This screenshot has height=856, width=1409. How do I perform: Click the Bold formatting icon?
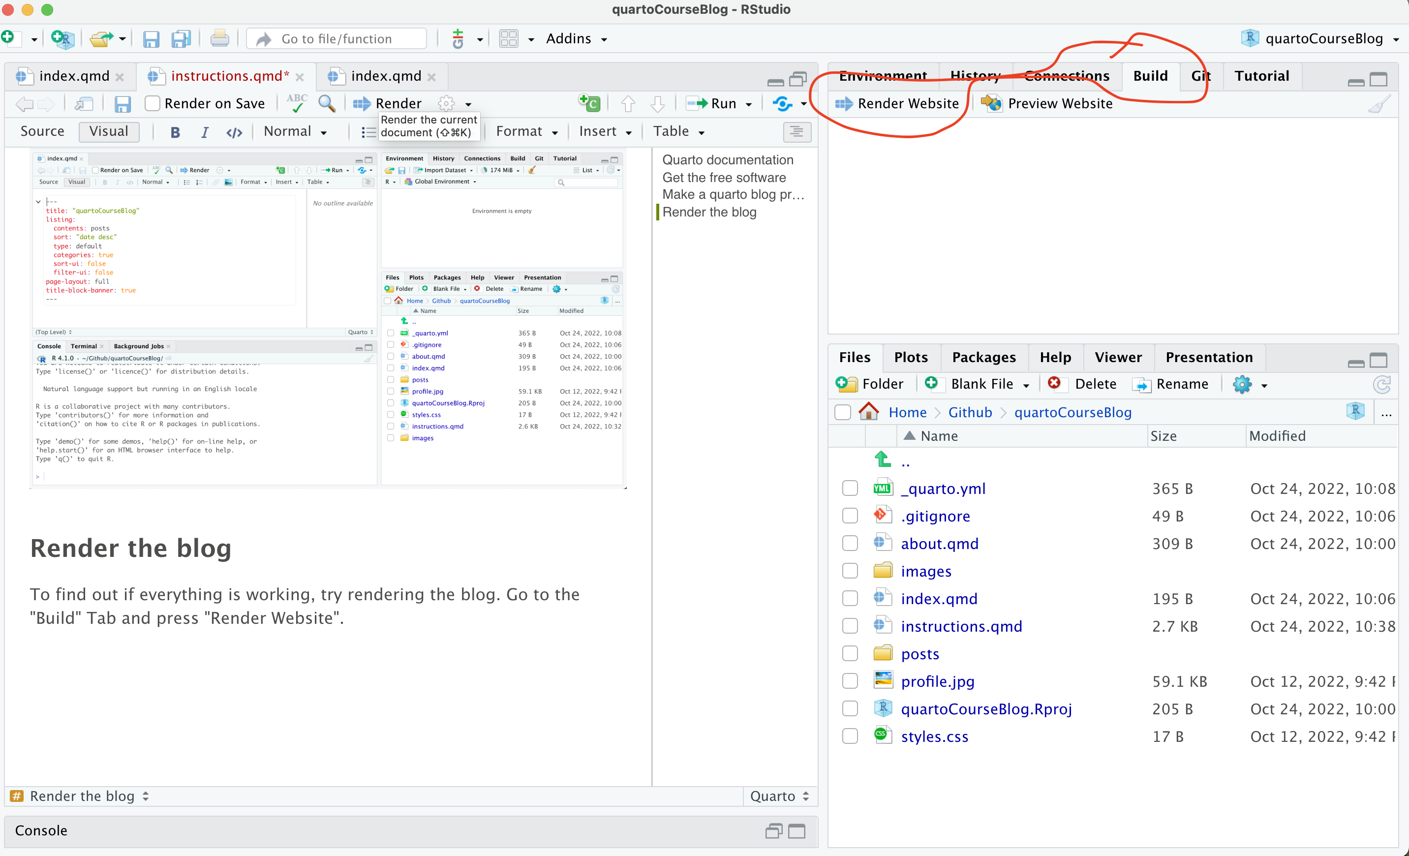tap(175, 132)
